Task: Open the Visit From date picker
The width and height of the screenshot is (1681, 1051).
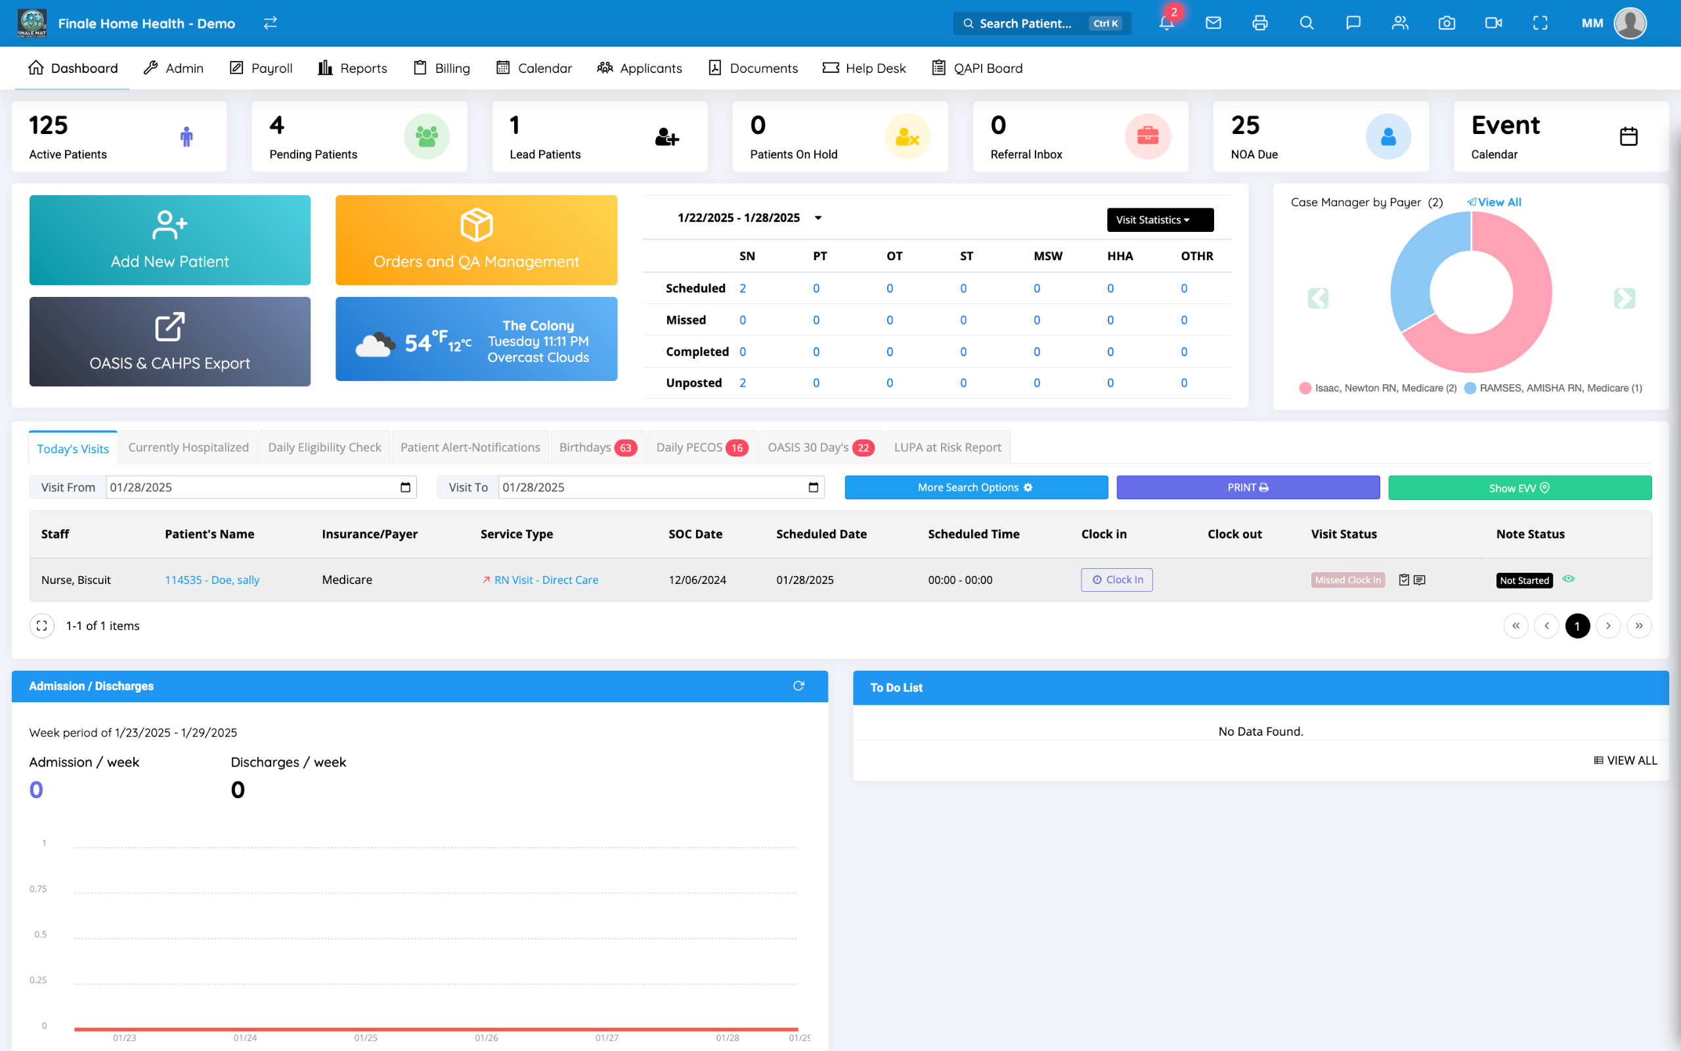Action: click(406, 487)
